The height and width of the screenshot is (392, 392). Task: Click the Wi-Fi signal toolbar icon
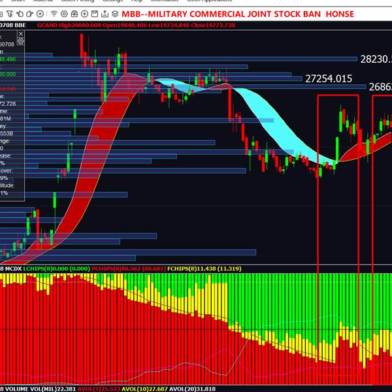click(x=54, y=14)
